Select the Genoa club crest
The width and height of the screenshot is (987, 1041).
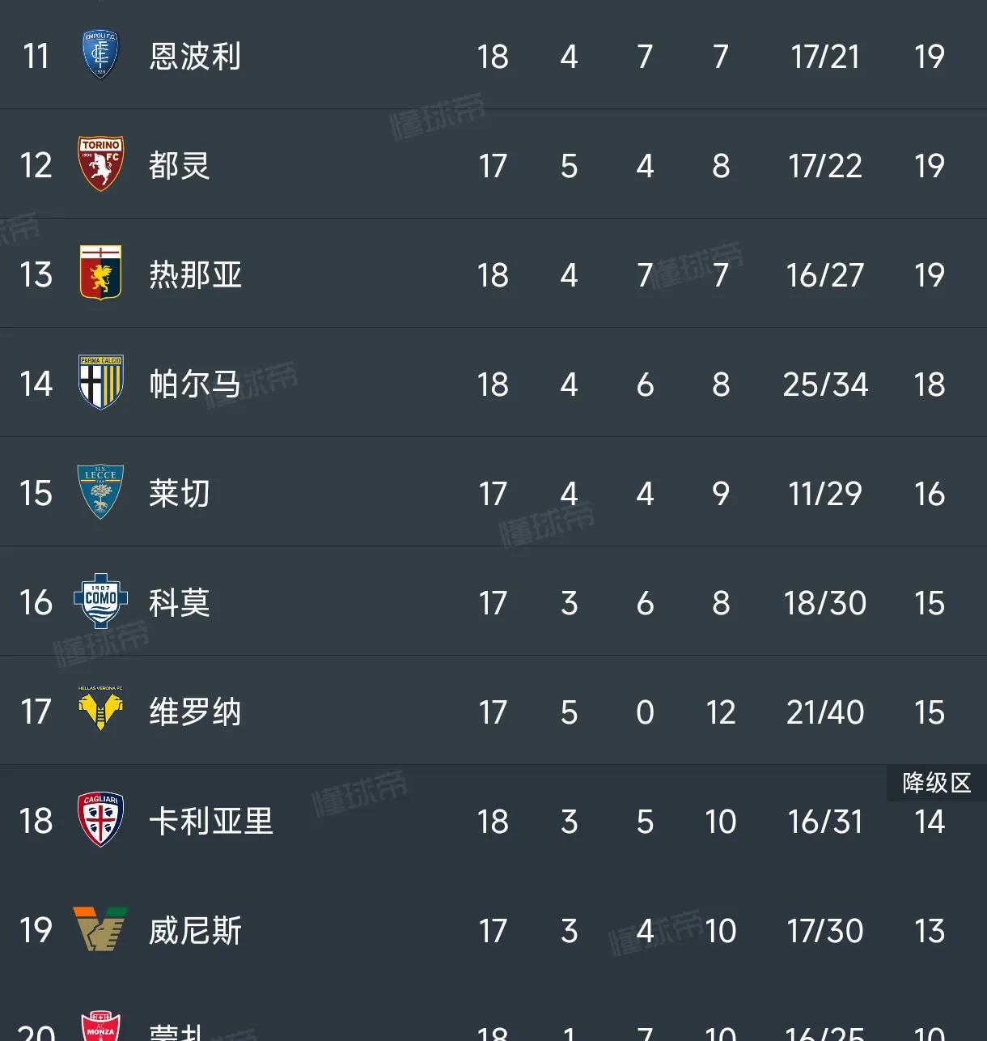coord(101,274)
